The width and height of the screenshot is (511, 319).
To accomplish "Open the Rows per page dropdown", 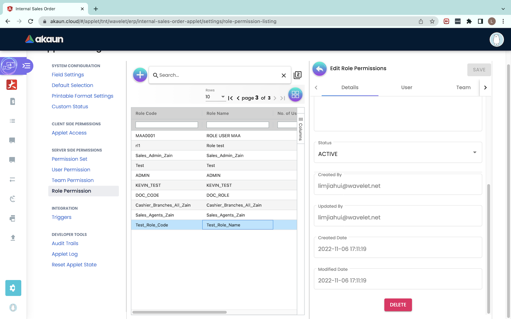I will [x=215, y=97].
